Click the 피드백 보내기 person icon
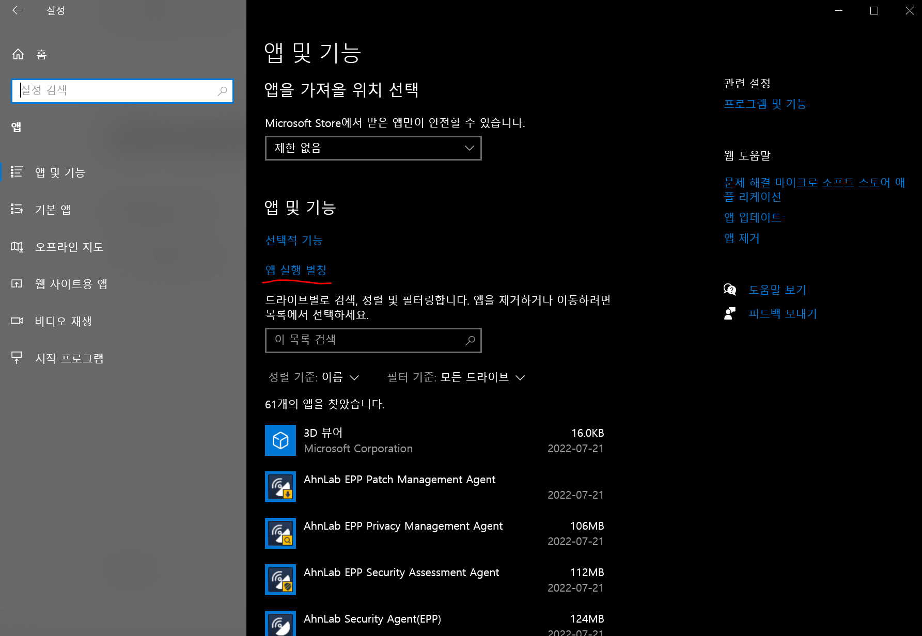922x636 pixels. tap(730, 313)
